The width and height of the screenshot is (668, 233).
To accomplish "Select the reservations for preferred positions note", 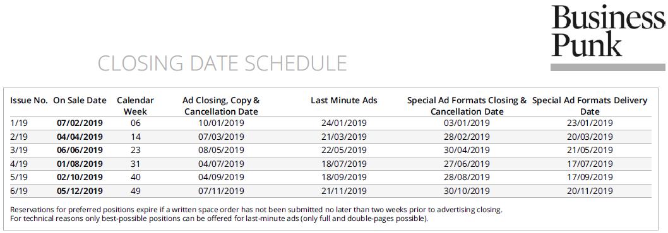I will click(256, 210).
